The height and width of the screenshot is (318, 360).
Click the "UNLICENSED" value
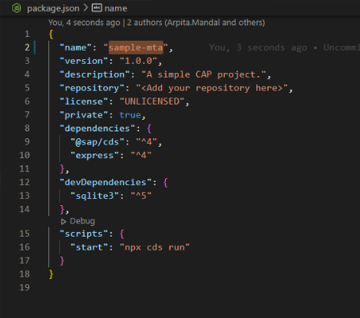click(152, 101)
